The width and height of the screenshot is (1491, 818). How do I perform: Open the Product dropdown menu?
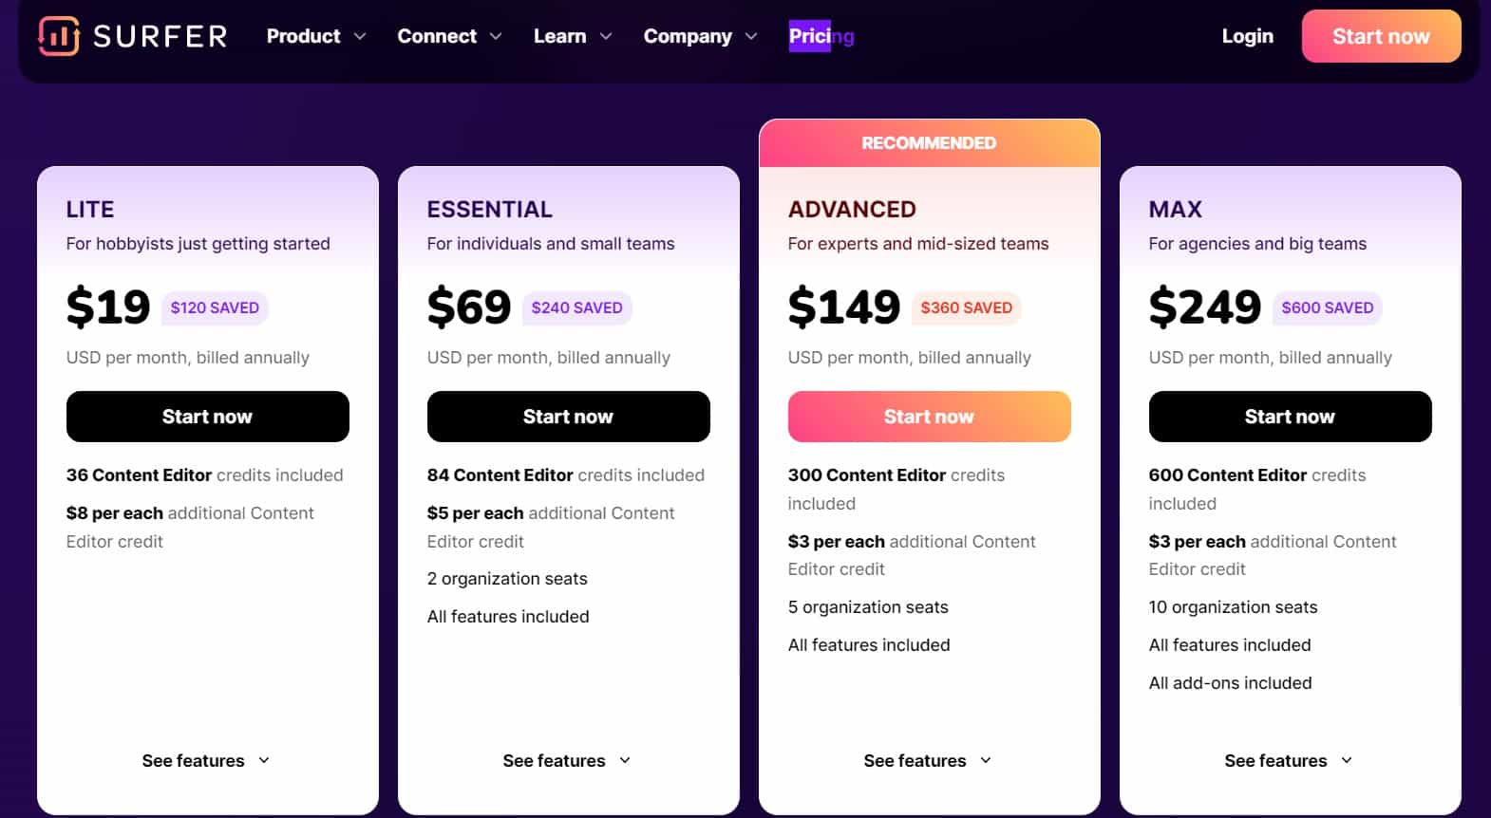pyautogui.click(x=315, y=36)
